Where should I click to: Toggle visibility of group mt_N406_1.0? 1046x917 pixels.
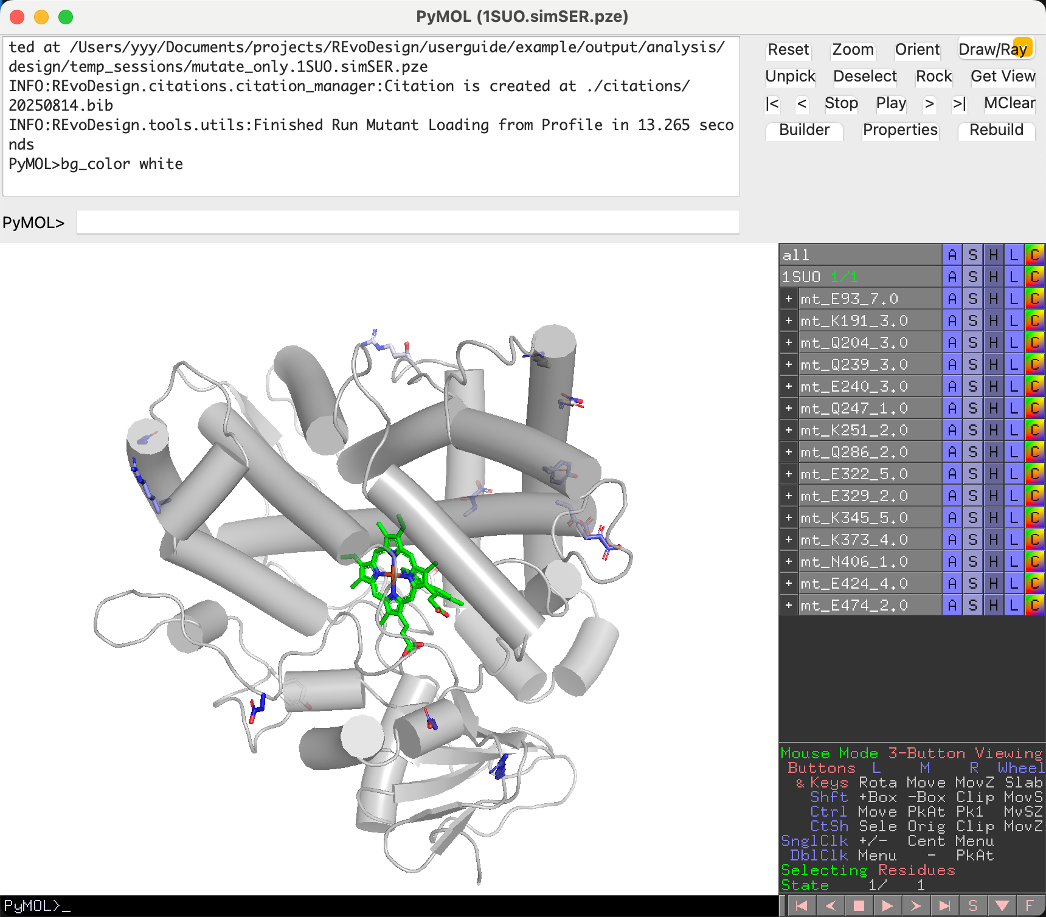pos(870,561)
